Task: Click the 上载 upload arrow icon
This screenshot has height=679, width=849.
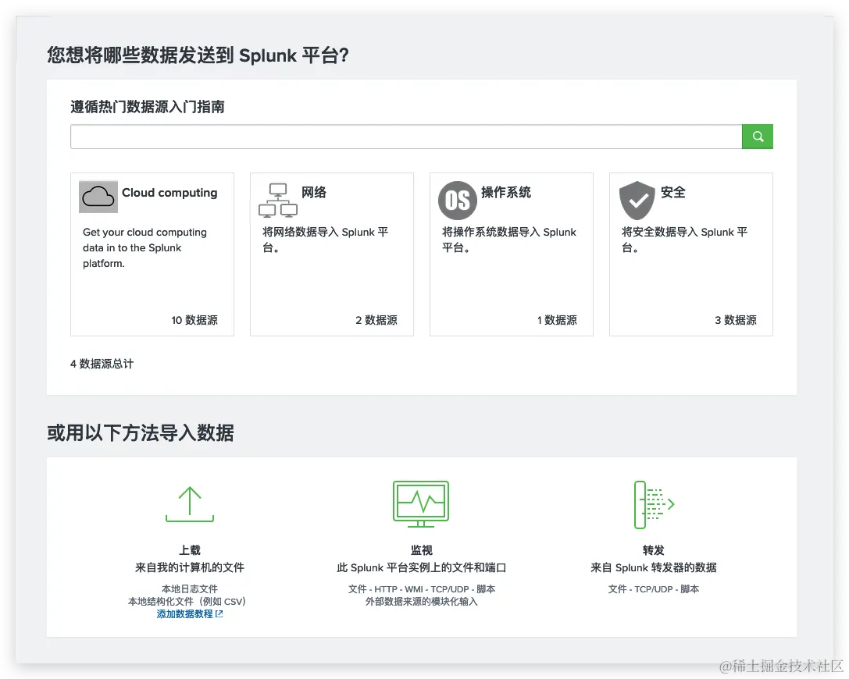Action: point(190,504)
